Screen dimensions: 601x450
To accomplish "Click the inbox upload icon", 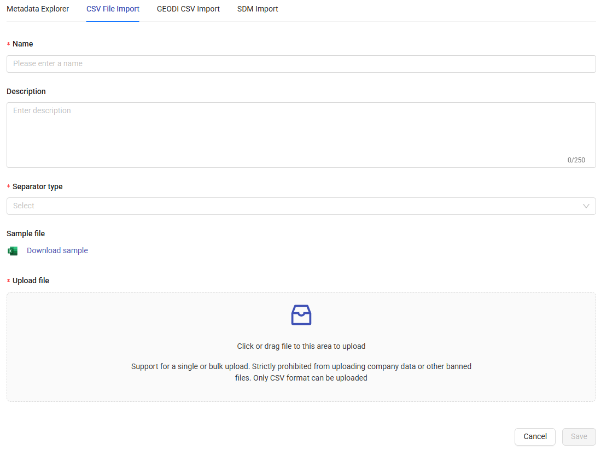I will tap(301, 315).
